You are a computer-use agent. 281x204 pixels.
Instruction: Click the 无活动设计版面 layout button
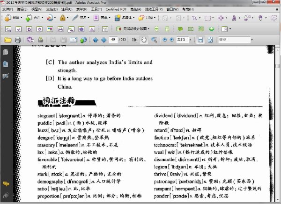coord(132,29)
